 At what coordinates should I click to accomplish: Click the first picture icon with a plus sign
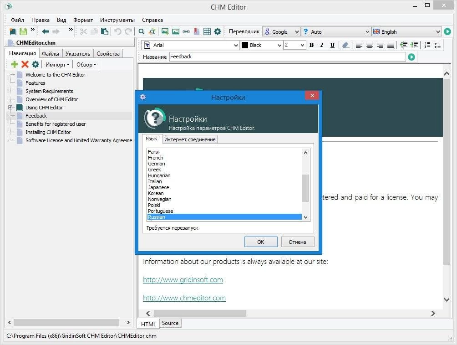pyautogui.click(x=165, y=31)
